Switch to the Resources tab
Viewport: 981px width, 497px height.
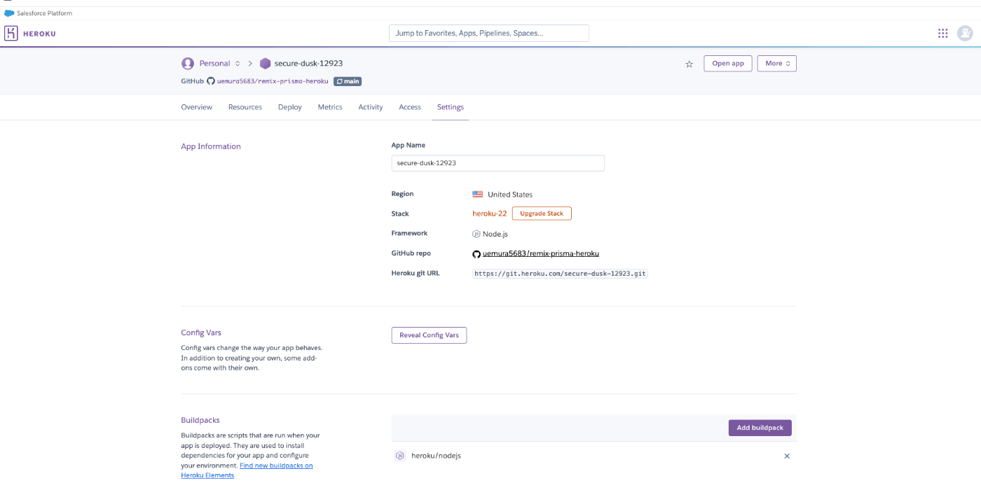(245, 107)
